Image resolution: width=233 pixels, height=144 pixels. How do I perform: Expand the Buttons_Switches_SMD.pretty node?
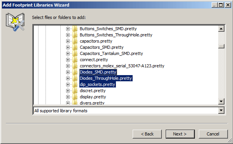pyautogui.click(x=68, y=29)
